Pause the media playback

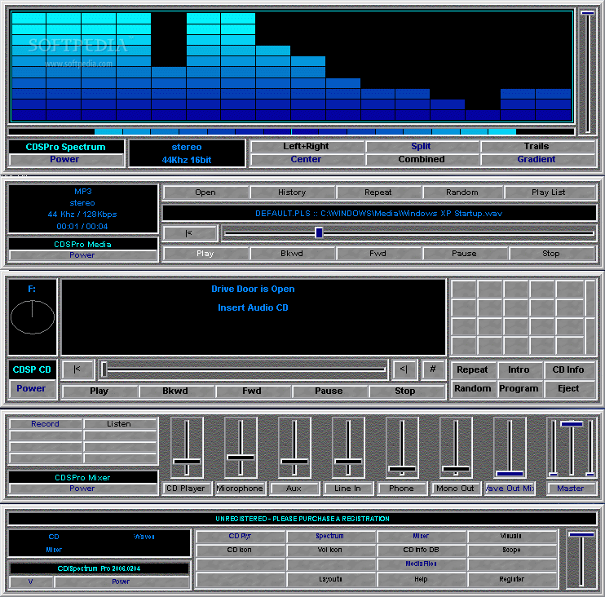[x=465, y=254]
